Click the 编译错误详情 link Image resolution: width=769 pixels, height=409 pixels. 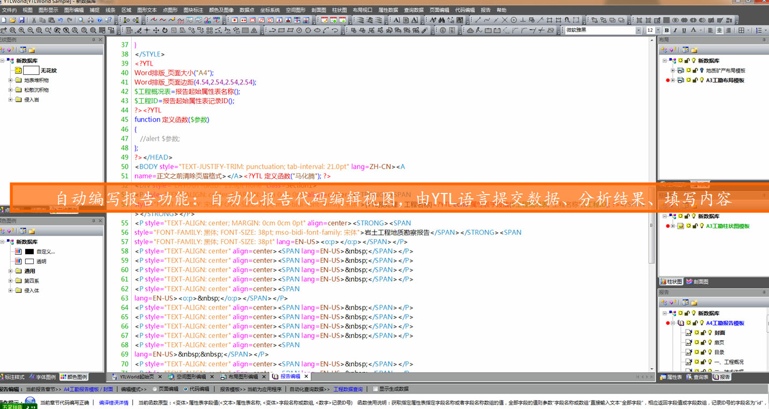pyautogui.click(x=114, y=402)
